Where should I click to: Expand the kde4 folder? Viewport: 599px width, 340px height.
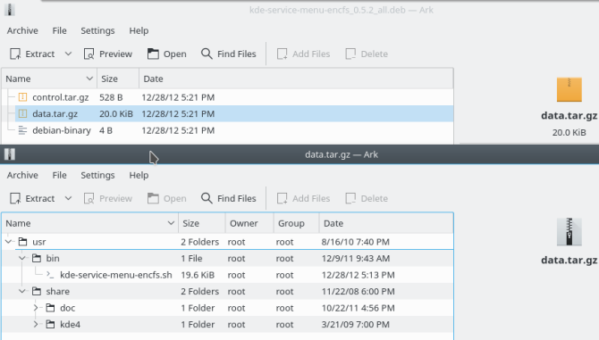[x=36, y=325]
